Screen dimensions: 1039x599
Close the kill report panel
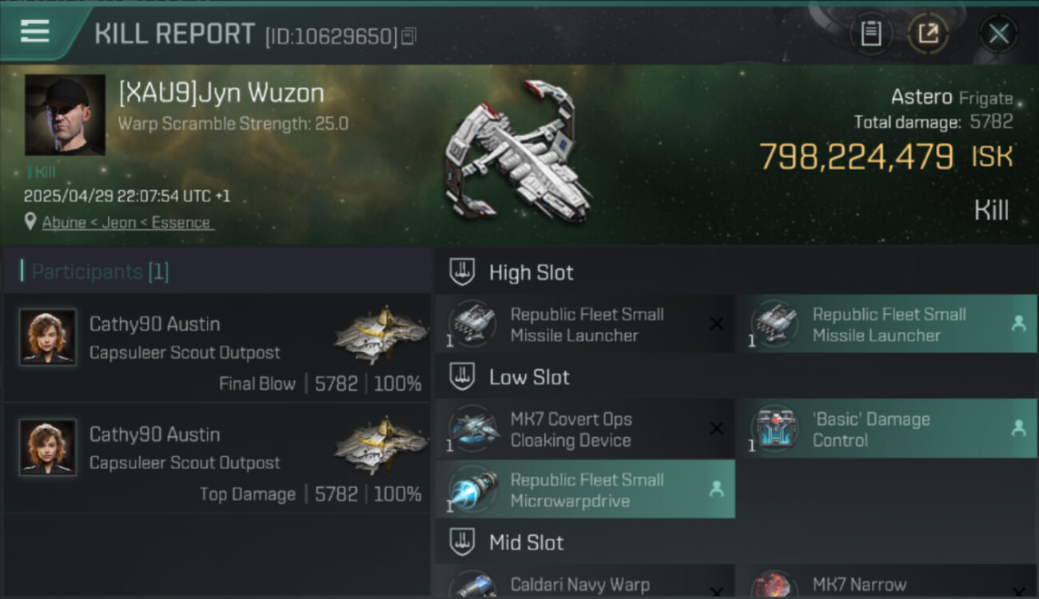click(998, 34)
